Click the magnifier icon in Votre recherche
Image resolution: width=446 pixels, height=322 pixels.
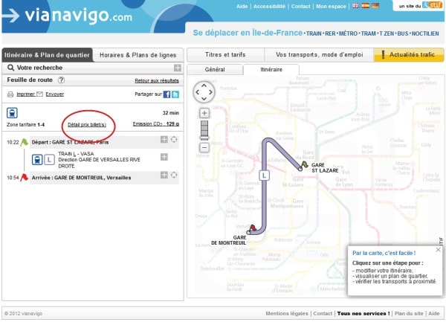(11, 68)
